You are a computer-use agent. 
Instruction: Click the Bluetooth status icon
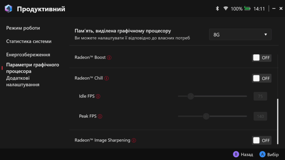pyautogui.click(x=217, y=9)
